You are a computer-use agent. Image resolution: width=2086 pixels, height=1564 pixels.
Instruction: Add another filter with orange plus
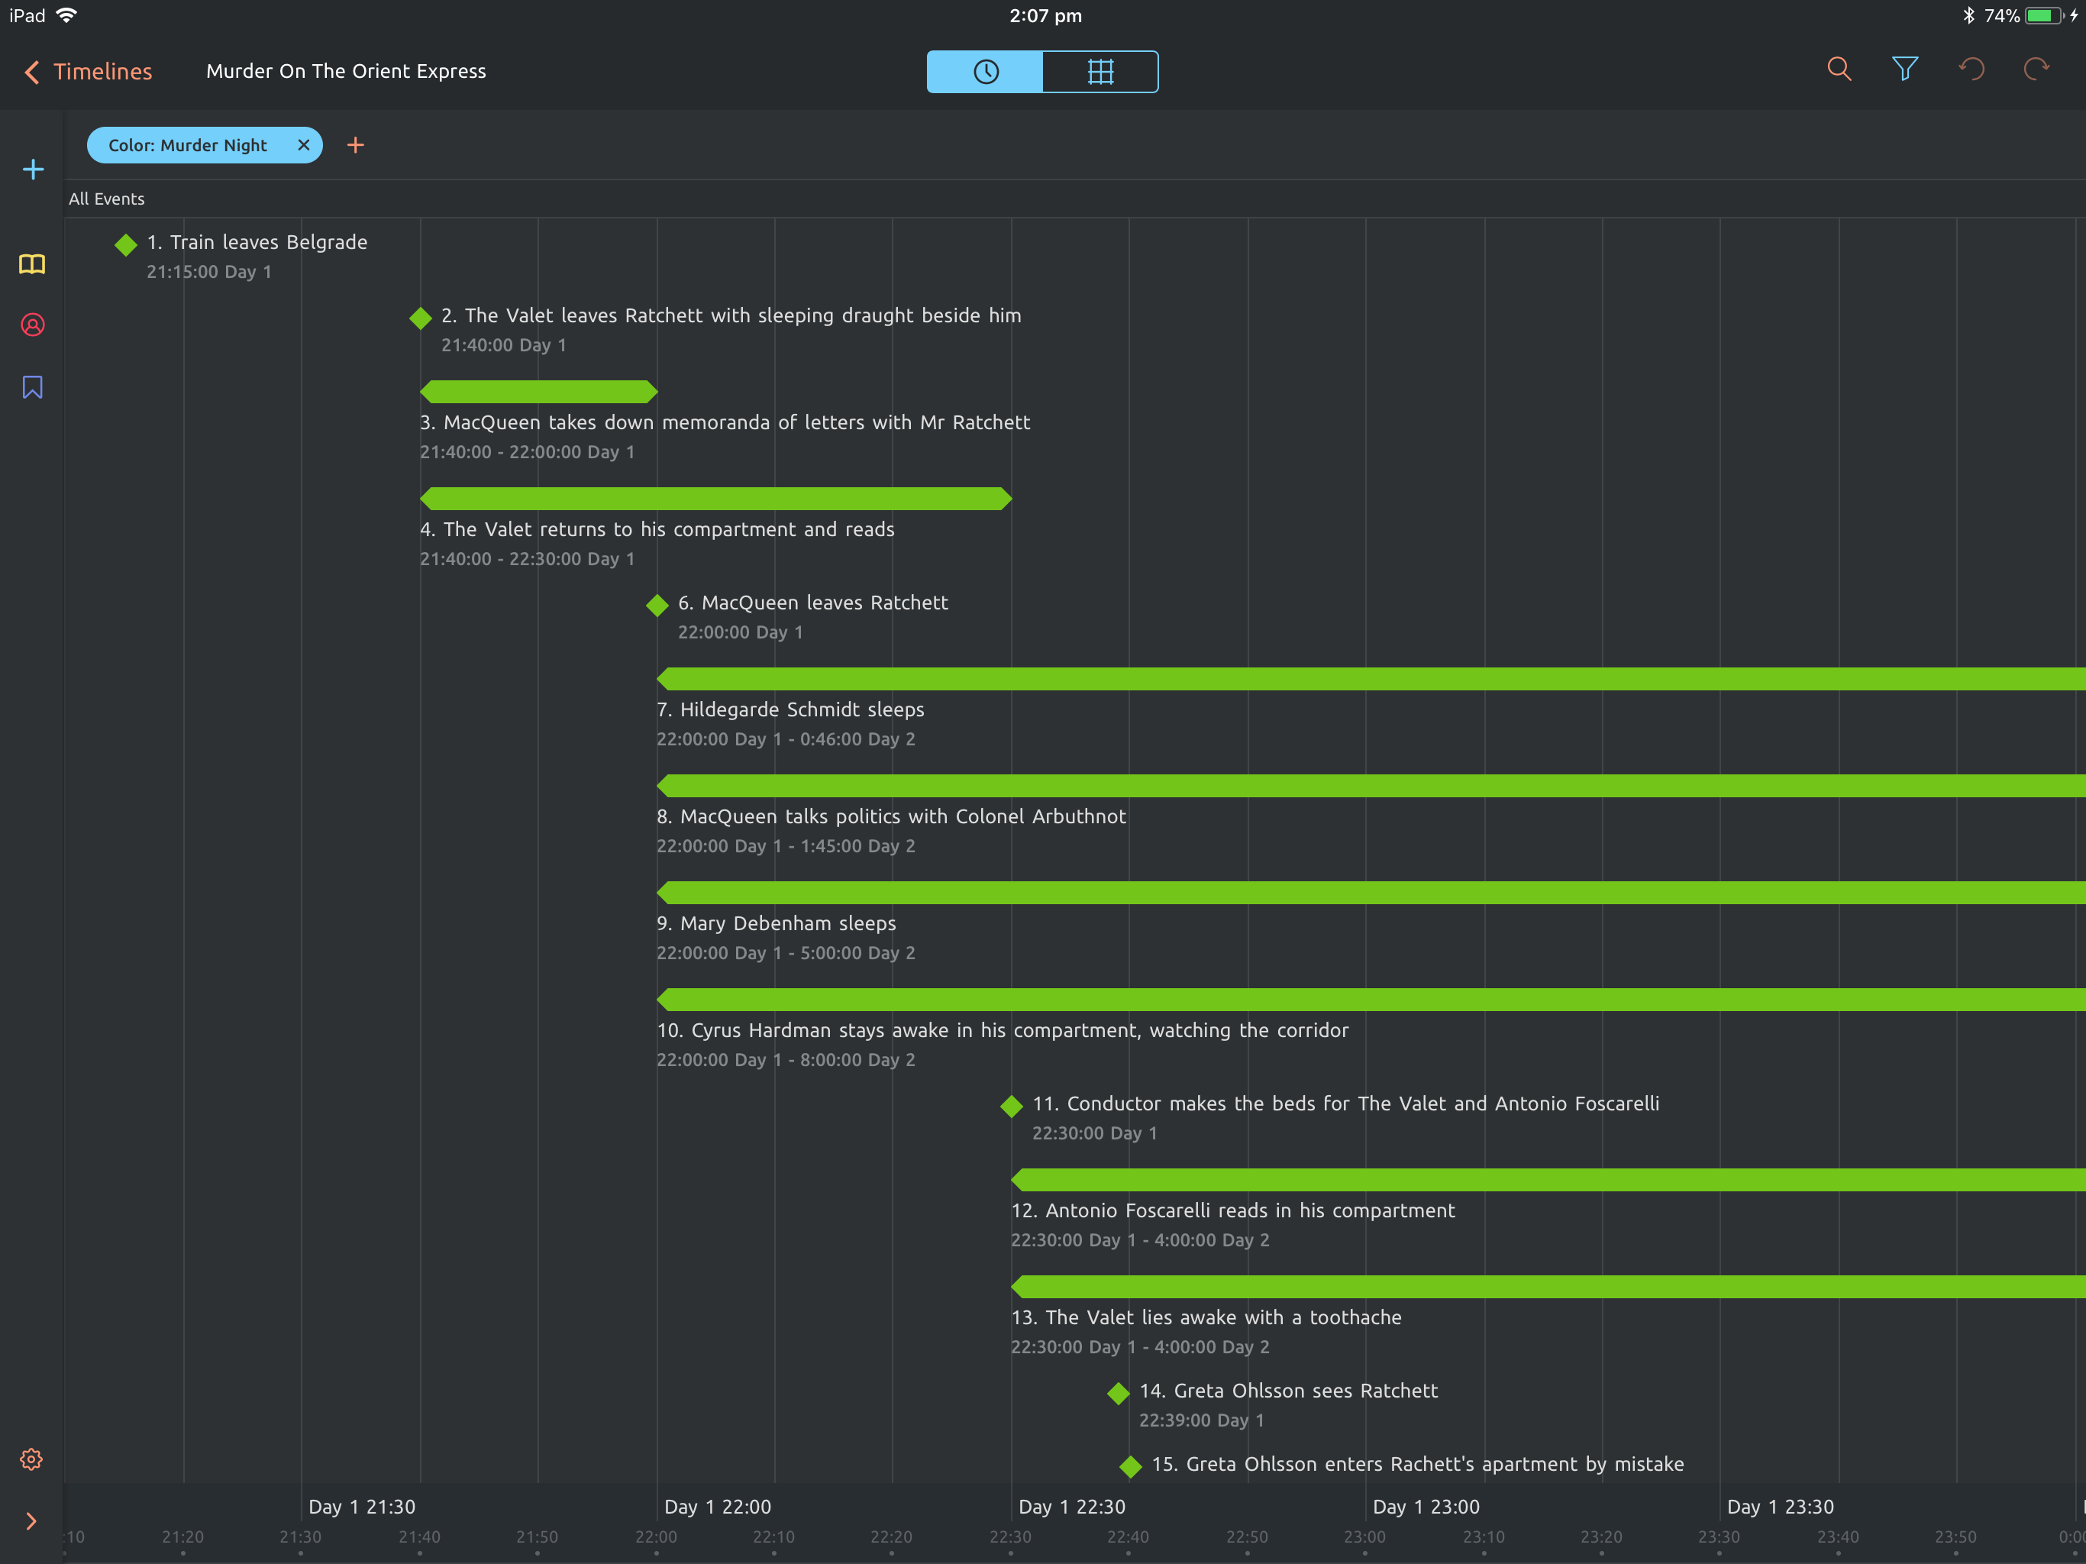[x=356, y=145]
